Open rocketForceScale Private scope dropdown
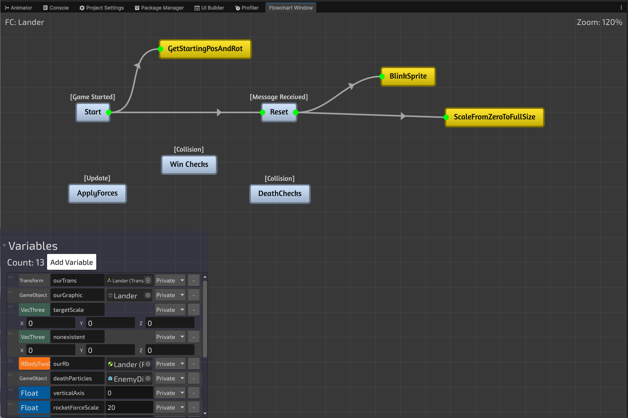 coord(170,408)
